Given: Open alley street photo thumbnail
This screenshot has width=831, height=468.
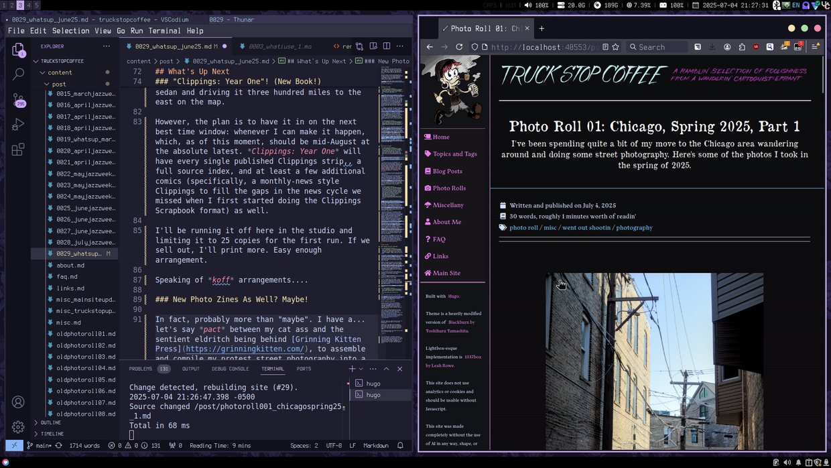Looking at the screenshot, I should point(654,361).
